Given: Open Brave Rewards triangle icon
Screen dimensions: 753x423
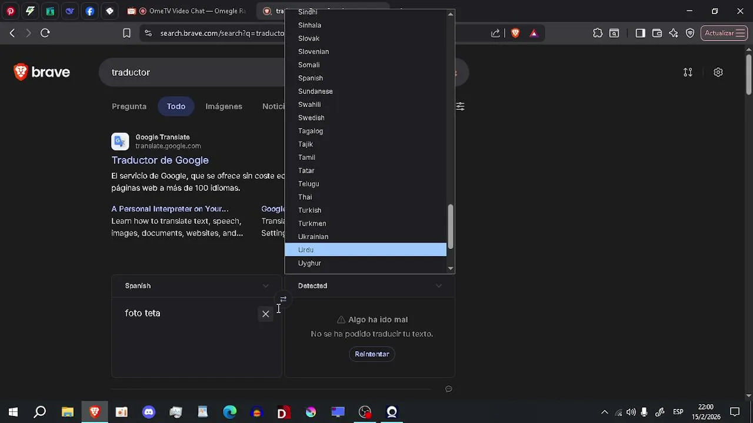Looking at the screenshot, I should [x=534, y=33].
